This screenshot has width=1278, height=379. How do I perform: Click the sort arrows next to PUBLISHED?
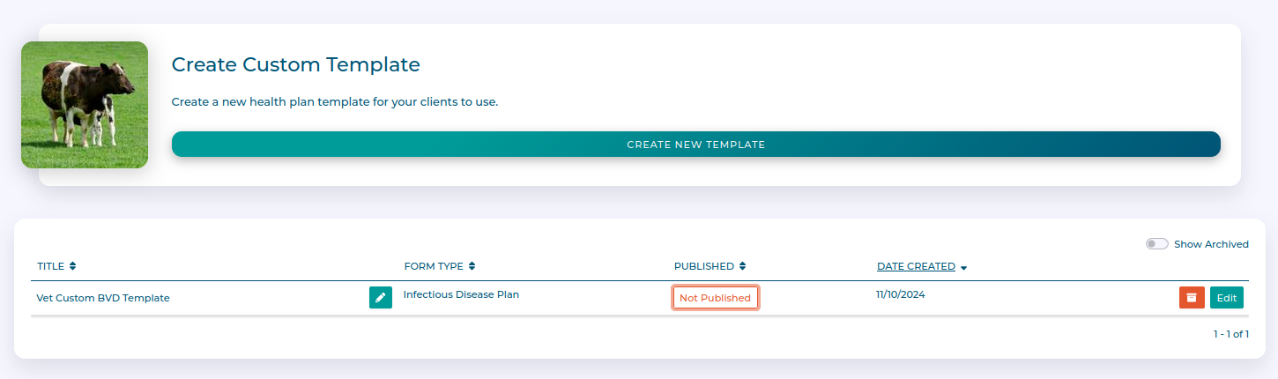(x=743, y=266)
